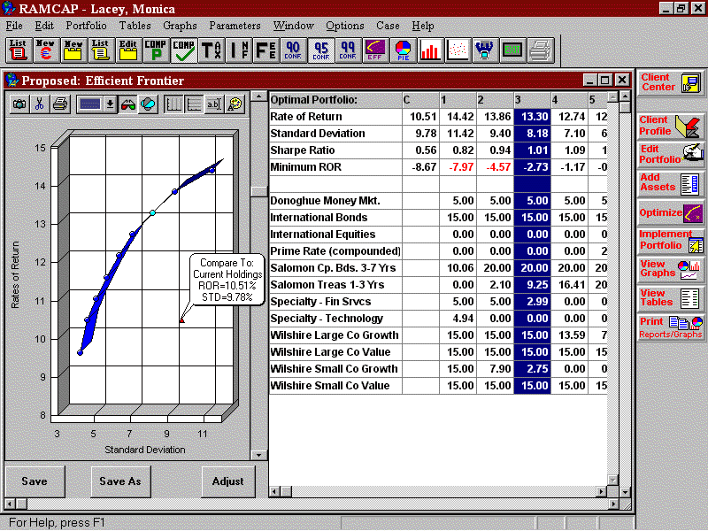This screenshot has width=708, height=531.
Task: Select portfolio 3 Rate of Return cell
Action: coord(532,116)
